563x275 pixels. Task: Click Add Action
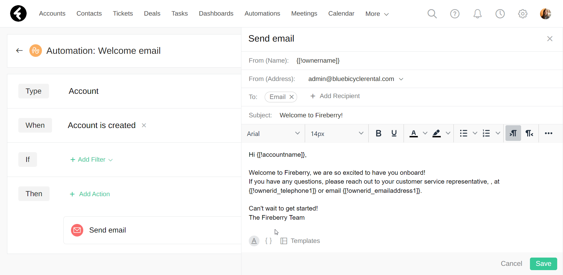tap(90, 194)
